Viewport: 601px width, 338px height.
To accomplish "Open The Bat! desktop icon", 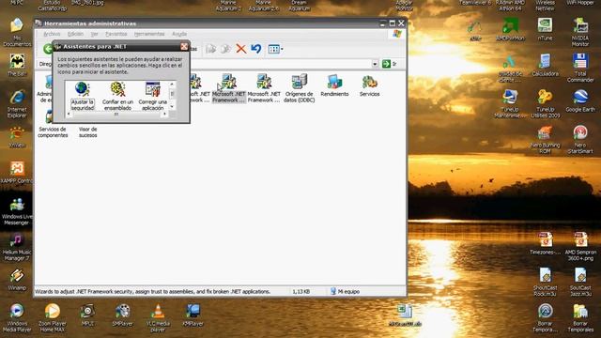I will pyautogui.click(x=17, y=65).
